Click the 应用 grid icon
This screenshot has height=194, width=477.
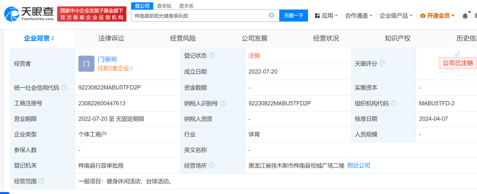coord(318,16)
